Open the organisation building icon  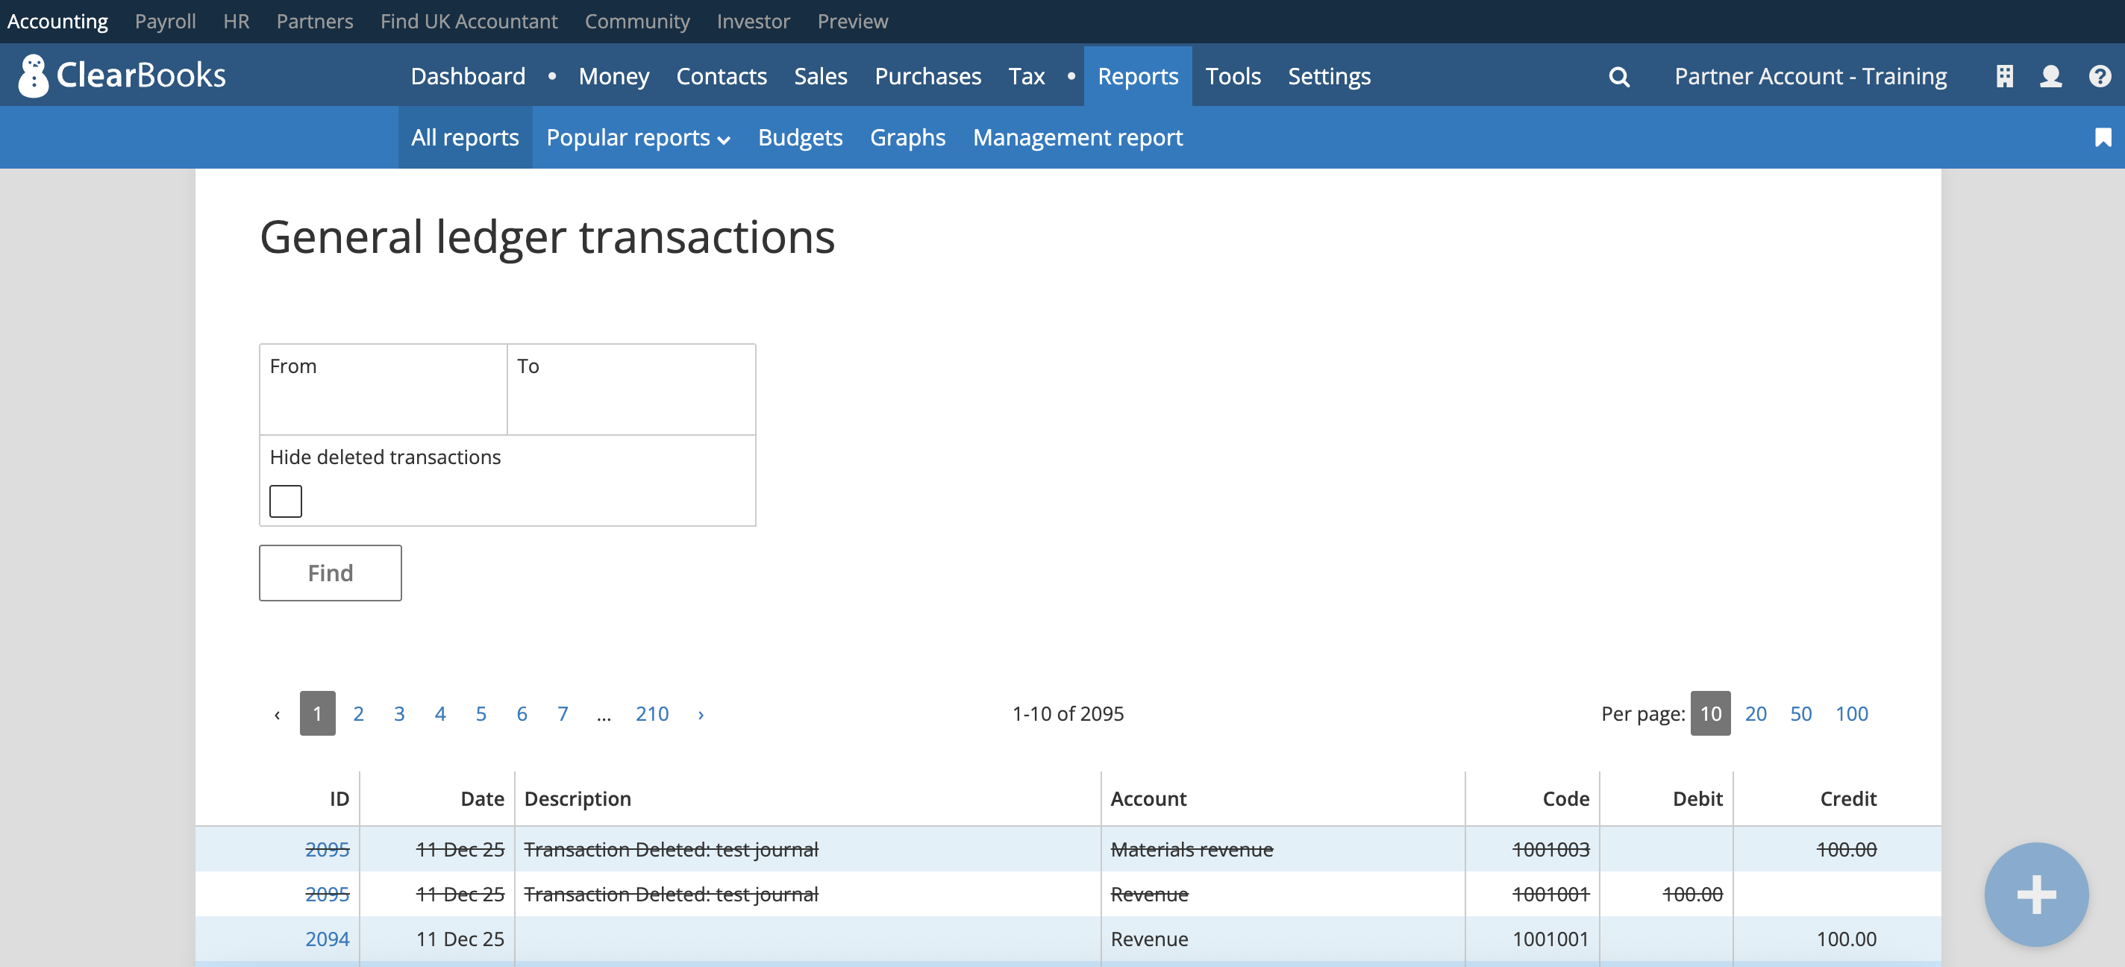pos(2005,77)
